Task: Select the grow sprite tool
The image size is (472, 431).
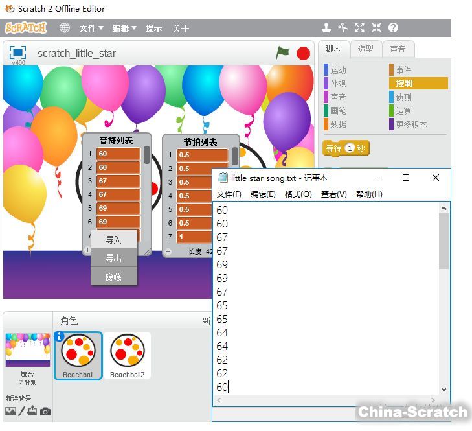Action: [359, 28]
